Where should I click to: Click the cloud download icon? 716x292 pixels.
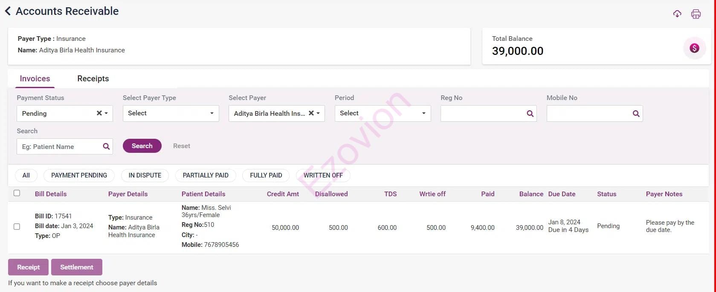click(677, 14)
